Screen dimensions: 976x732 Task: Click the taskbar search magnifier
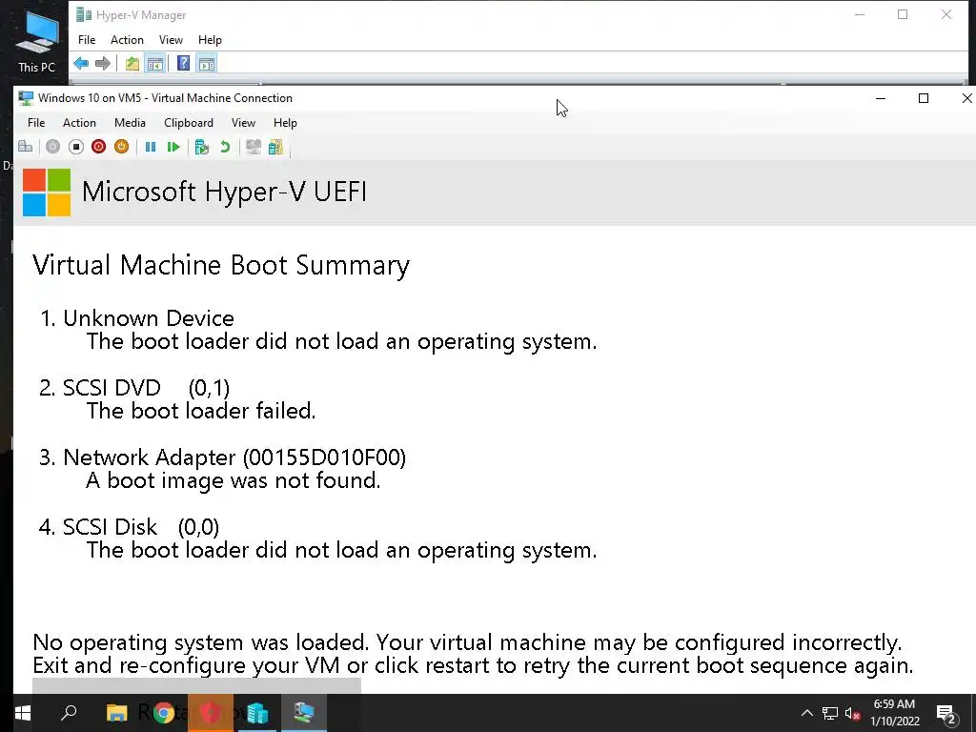69,713
